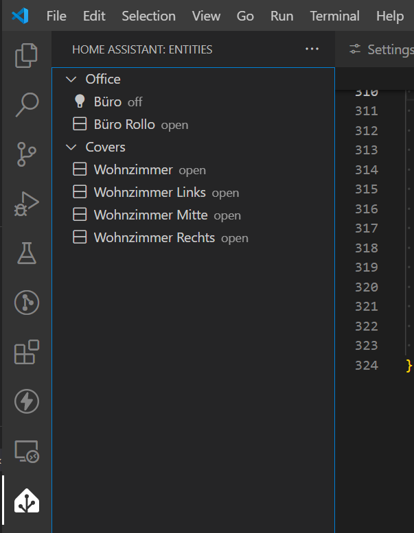Select the Wohnzimmer Mitte entity label

(x=150, y=215)
